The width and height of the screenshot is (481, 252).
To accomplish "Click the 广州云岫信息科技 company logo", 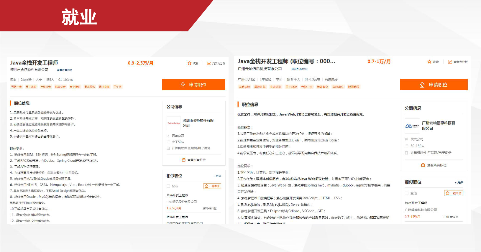I will point(412,126).
